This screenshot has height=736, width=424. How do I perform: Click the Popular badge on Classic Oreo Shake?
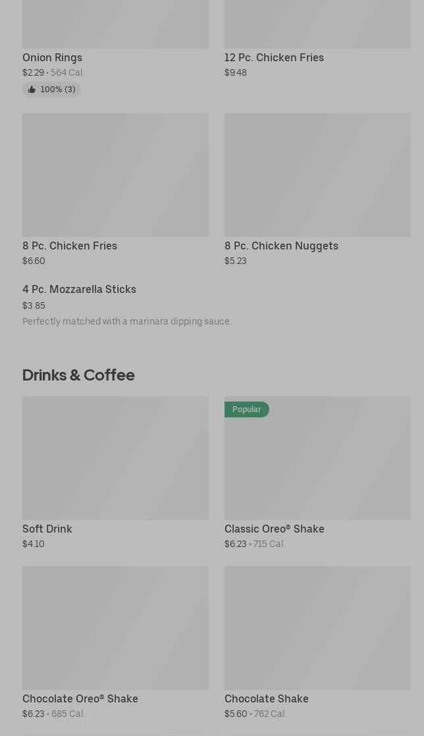[246, 409]
